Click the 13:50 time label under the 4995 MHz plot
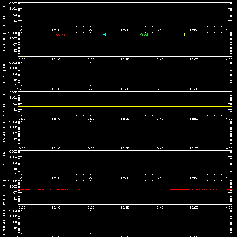The image size is (237, 237). coord(194,178)
